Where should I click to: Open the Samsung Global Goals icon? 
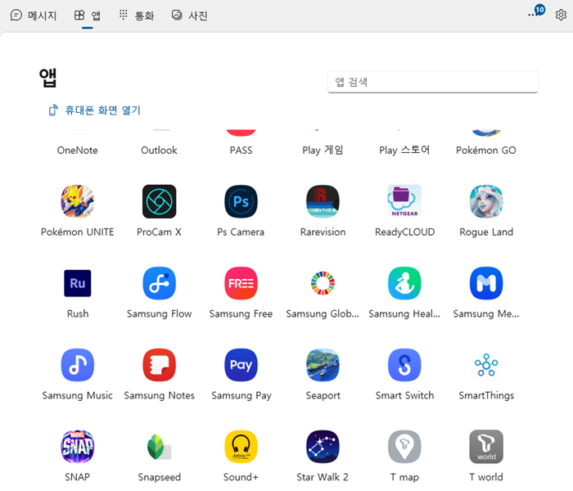click(x=323, y=283)
